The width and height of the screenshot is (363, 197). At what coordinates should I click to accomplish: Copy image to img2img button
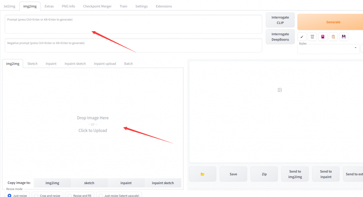pos(52,183)
